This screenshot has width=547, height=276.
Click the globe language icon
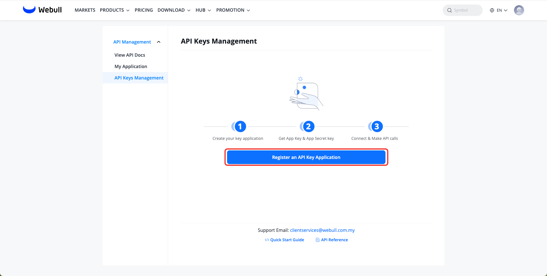tap(492, 10)
